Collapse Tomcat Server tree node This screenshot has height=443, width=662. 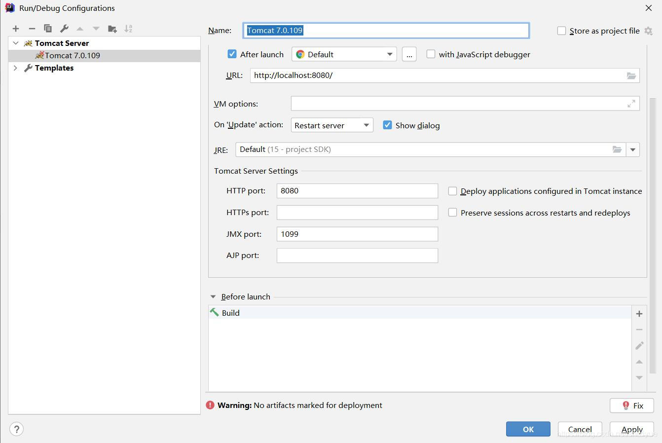(x=16, y=43)
